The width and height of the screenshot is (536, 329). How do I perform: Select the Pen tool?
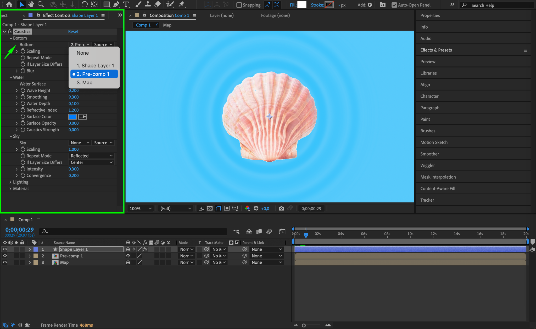click(116, 4)
